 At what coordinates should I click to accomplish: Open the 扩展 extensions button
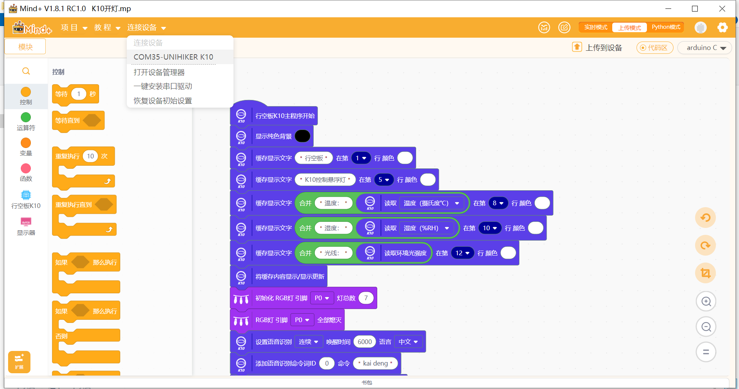pos(19,362)
